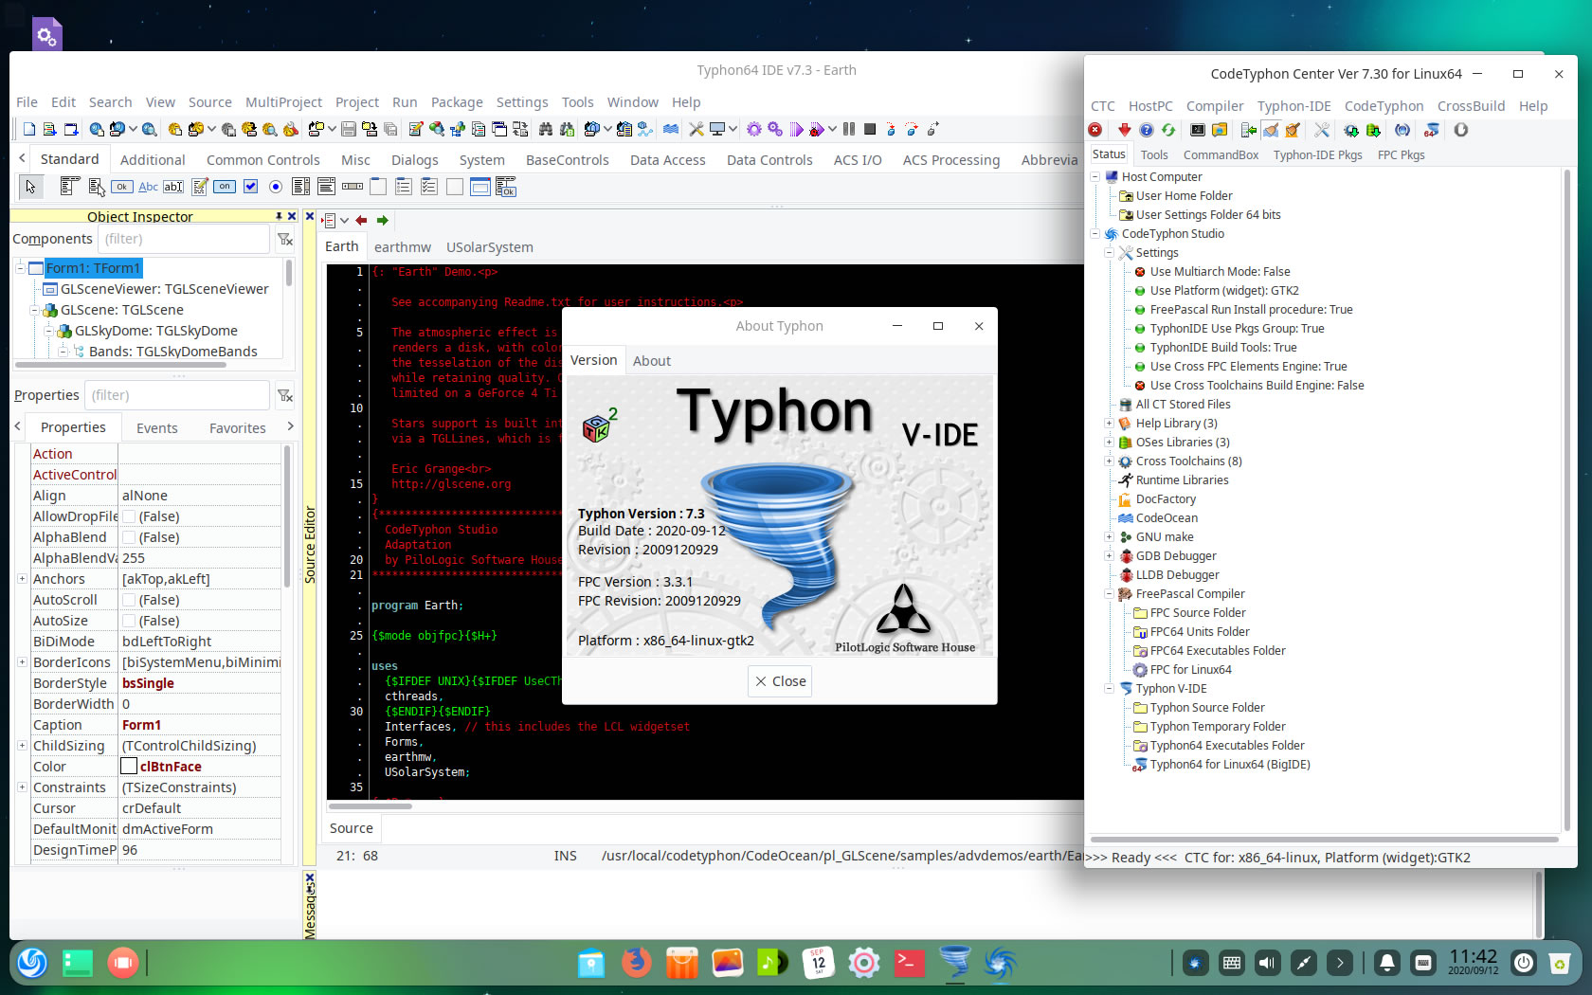Click red X stop icon in CodeTyphon Center
Screen dimensions: 1592x995
coord(1095,130)
